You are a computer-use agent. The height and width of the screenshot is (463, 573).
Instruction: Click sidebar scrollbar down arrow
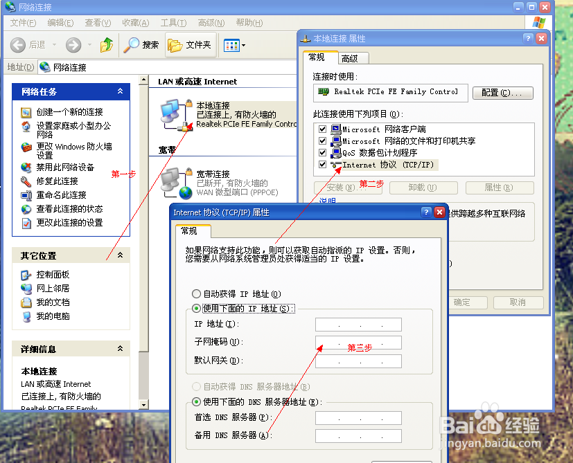(143, 405)
